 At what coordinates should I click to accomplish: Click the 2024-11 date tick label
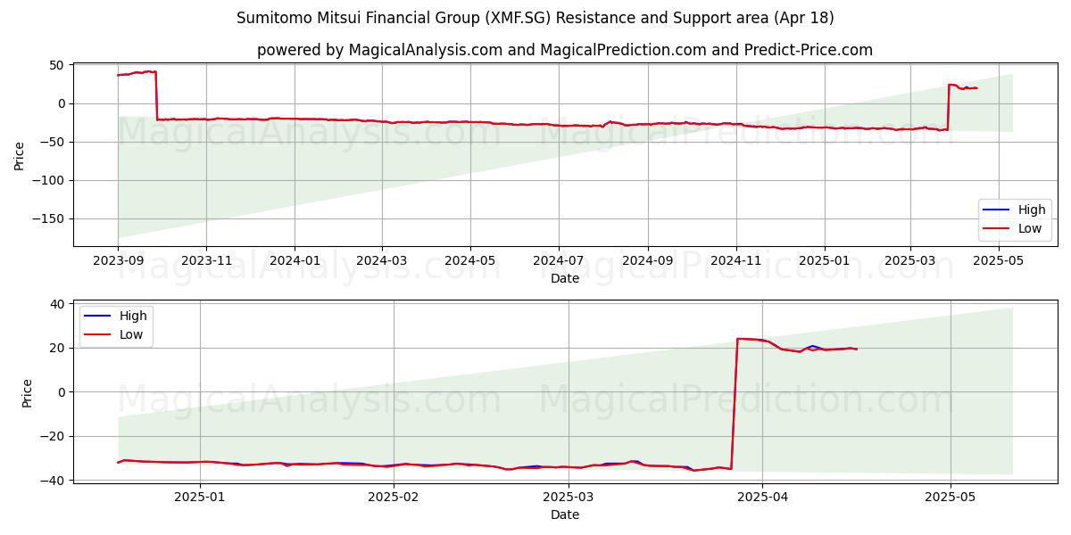click(736, 261)
